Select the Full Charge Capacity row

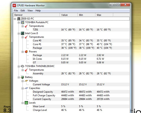click(x=81, y=95)
